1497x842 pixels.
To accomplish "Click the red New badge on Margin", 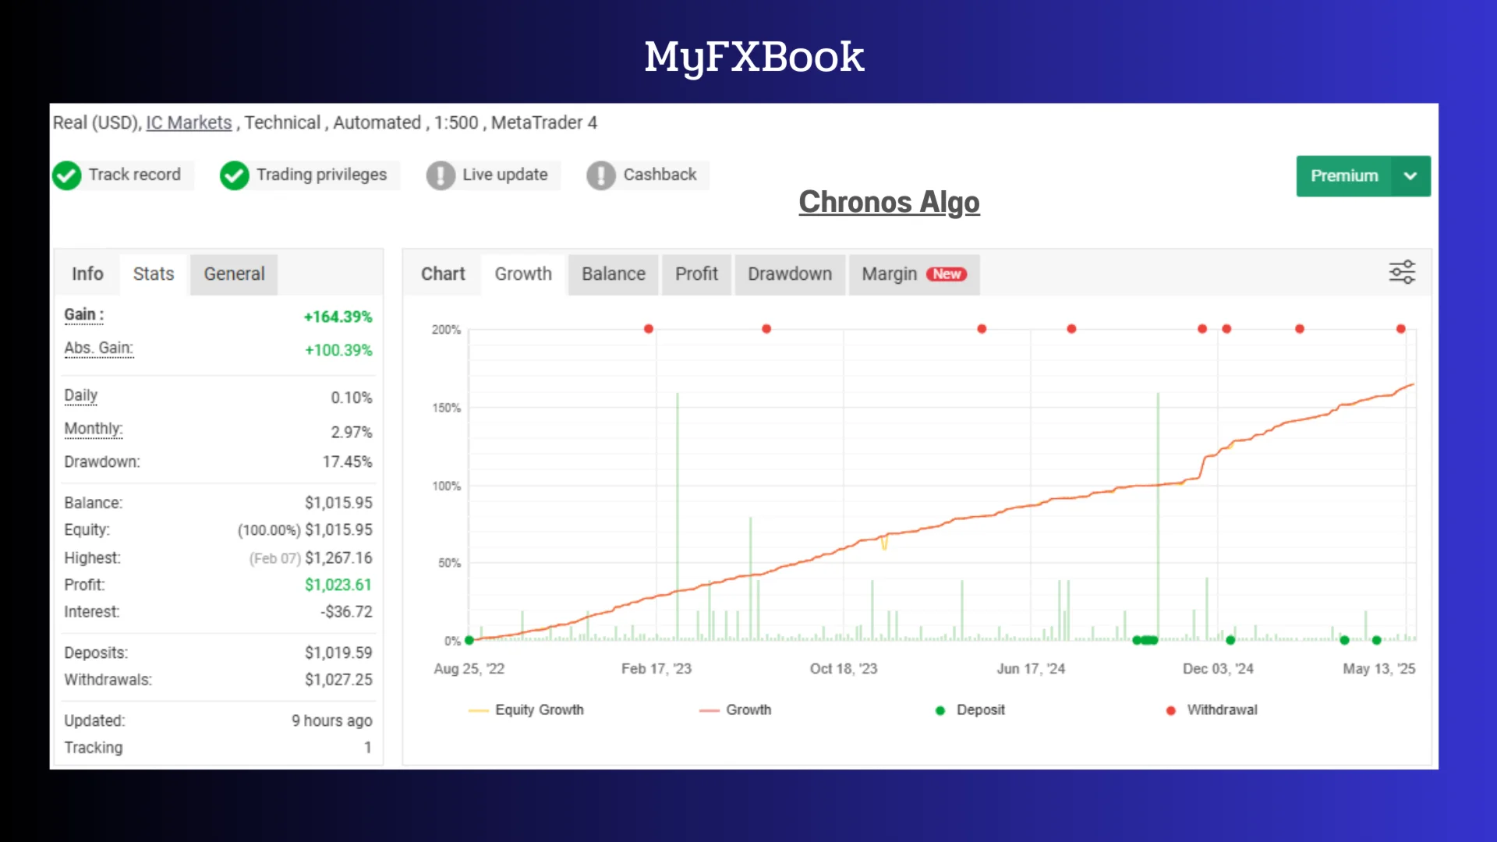I will [x=947, y=274].
